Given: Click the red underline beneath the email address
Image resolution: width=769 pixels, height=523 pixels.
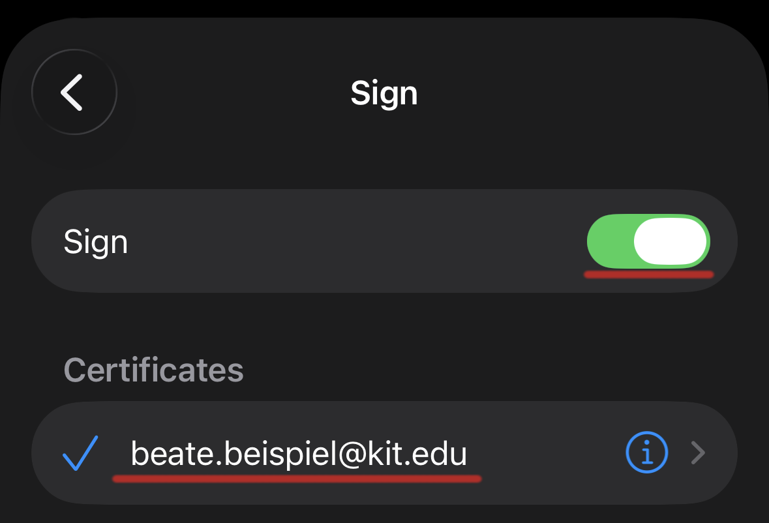Looking at the screenshot, I should 297,479.
